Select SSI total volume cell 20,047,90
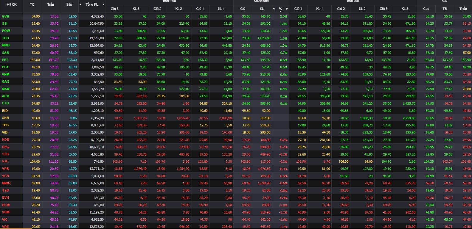 pyautogui.click(x=97, y=23)
